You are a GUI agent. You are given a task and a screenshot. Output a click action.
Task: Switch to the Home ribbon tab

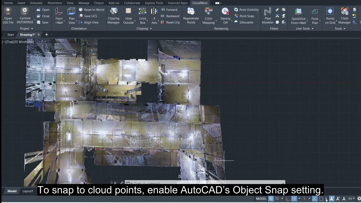pos(8,3)
